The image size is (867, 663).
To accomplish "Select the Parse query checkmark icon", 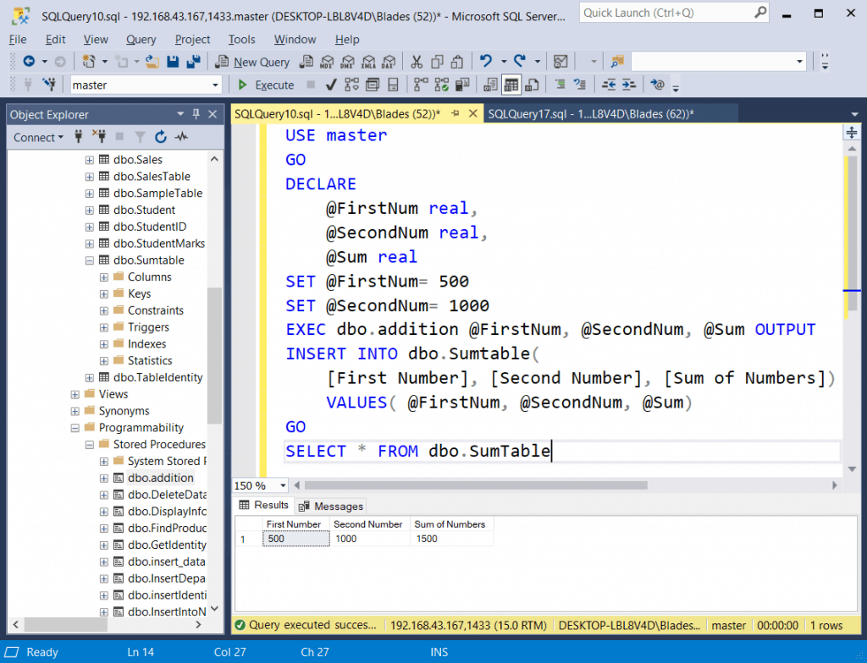I will point(330,84).
